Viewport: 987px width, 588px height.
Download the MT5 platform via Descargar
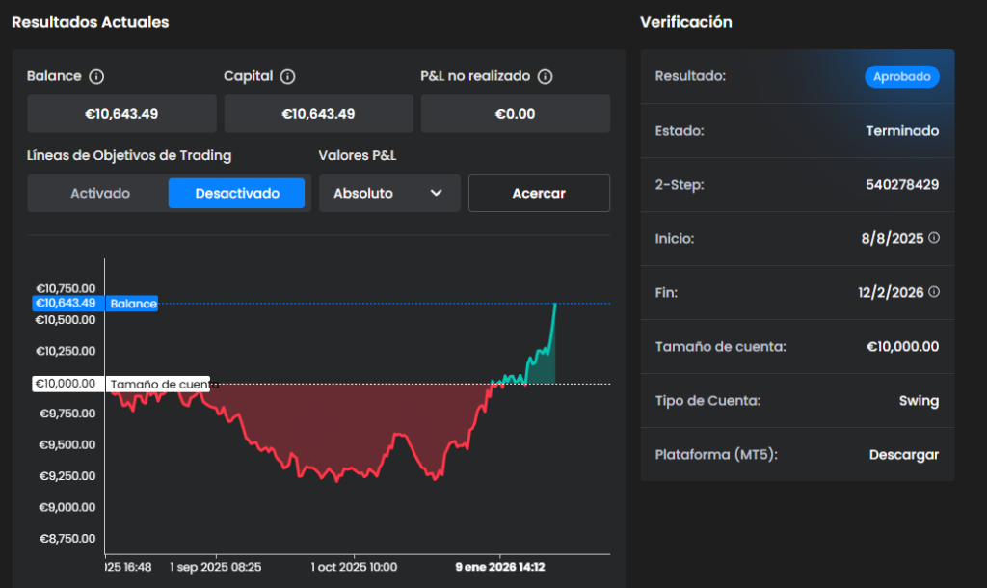pos(903,455)
